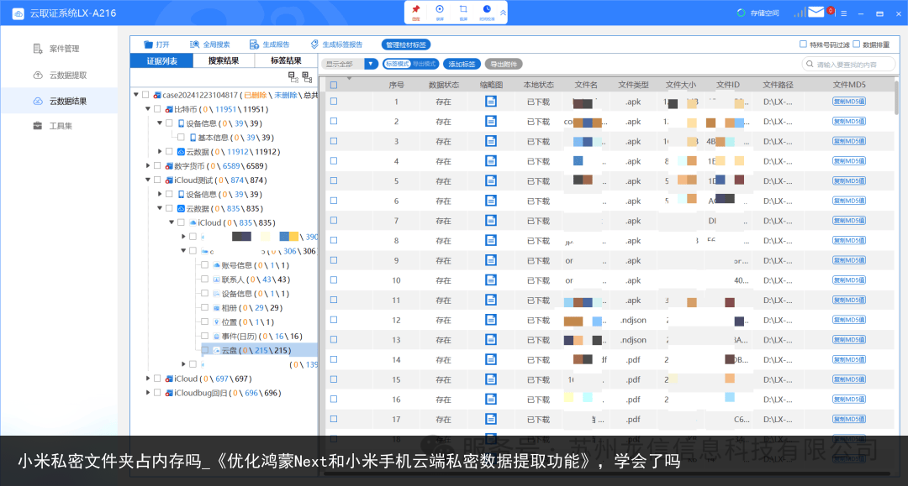Image resolution: width=908 pixels, height=486 pixels.
Task: Open thumbnail icon in row 12
Action: pyautogui.click(x=490, y=320)
